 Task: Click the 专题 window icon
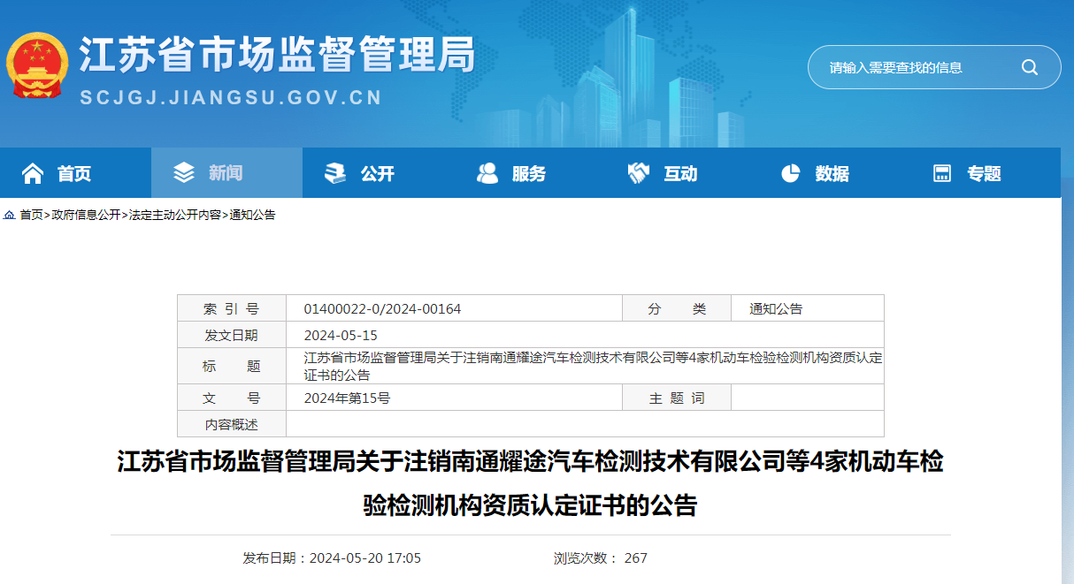942,173
